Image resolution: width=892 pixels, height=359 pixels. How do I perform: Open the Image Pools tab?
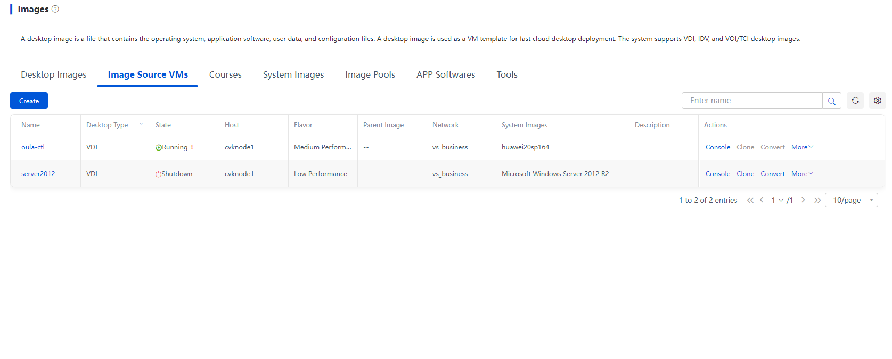pyautogui.click(x=370, y=74)
